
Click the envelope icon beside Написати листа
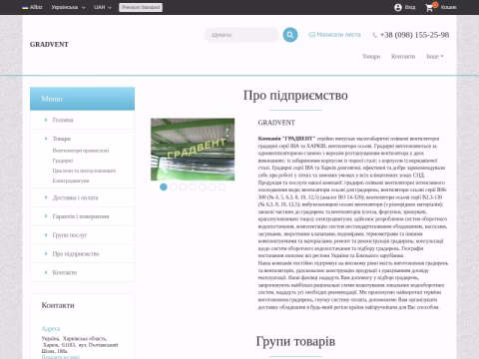point(311,35)
